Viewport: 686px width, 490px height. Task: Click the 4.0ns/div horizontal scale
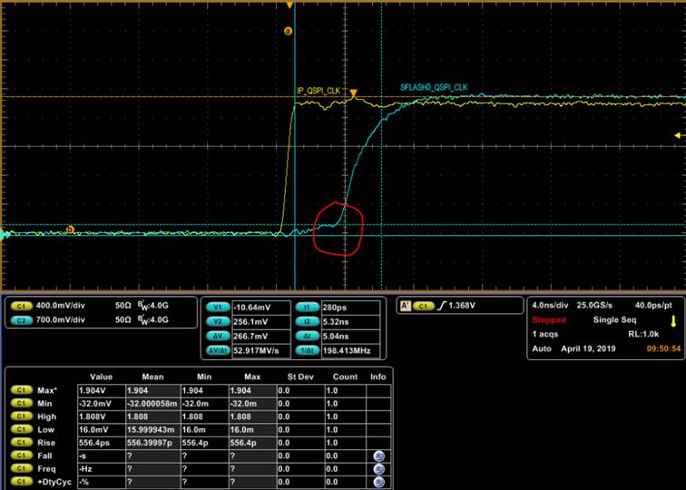[x=550, y=305]
